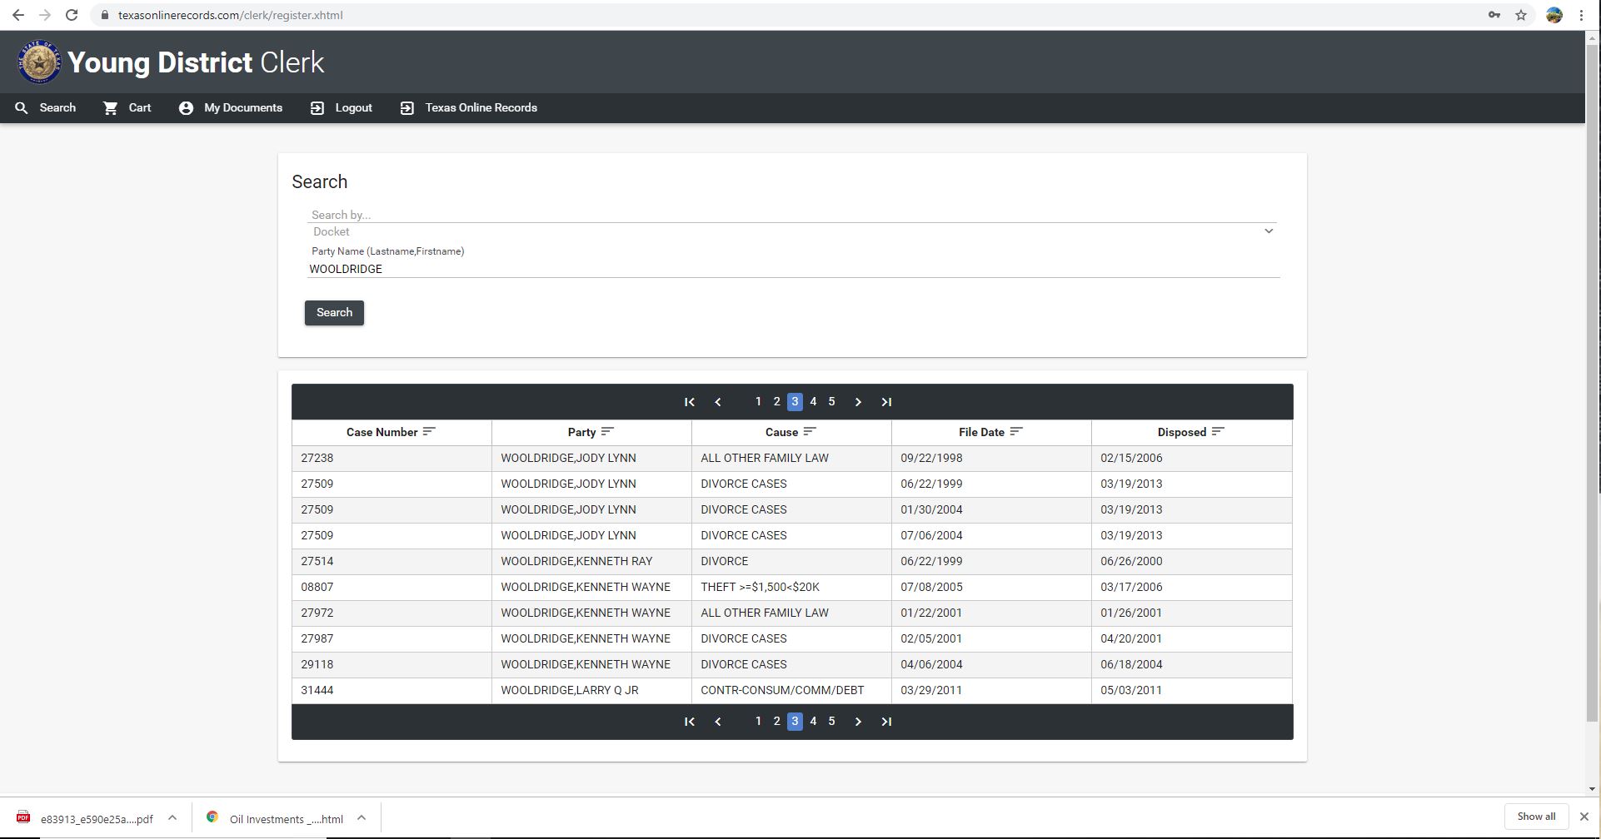Sort by Cause using its sort icon
The height and width of the screenshot is (839, 1601).
[x=810, y=431]
